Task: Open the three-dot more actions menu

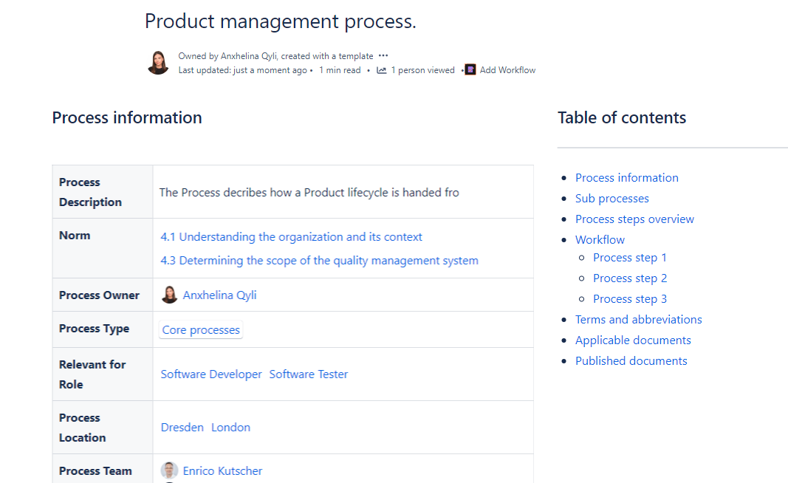Action: [383, 56]
